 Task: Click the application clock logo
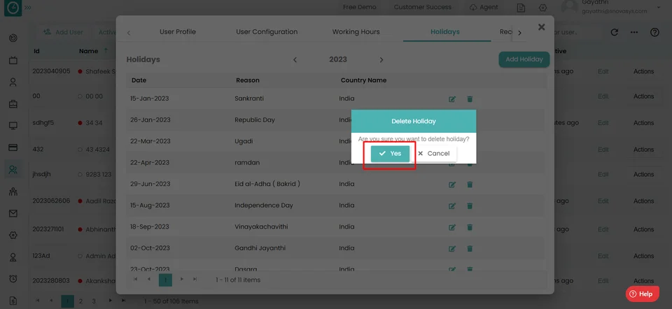13,8
